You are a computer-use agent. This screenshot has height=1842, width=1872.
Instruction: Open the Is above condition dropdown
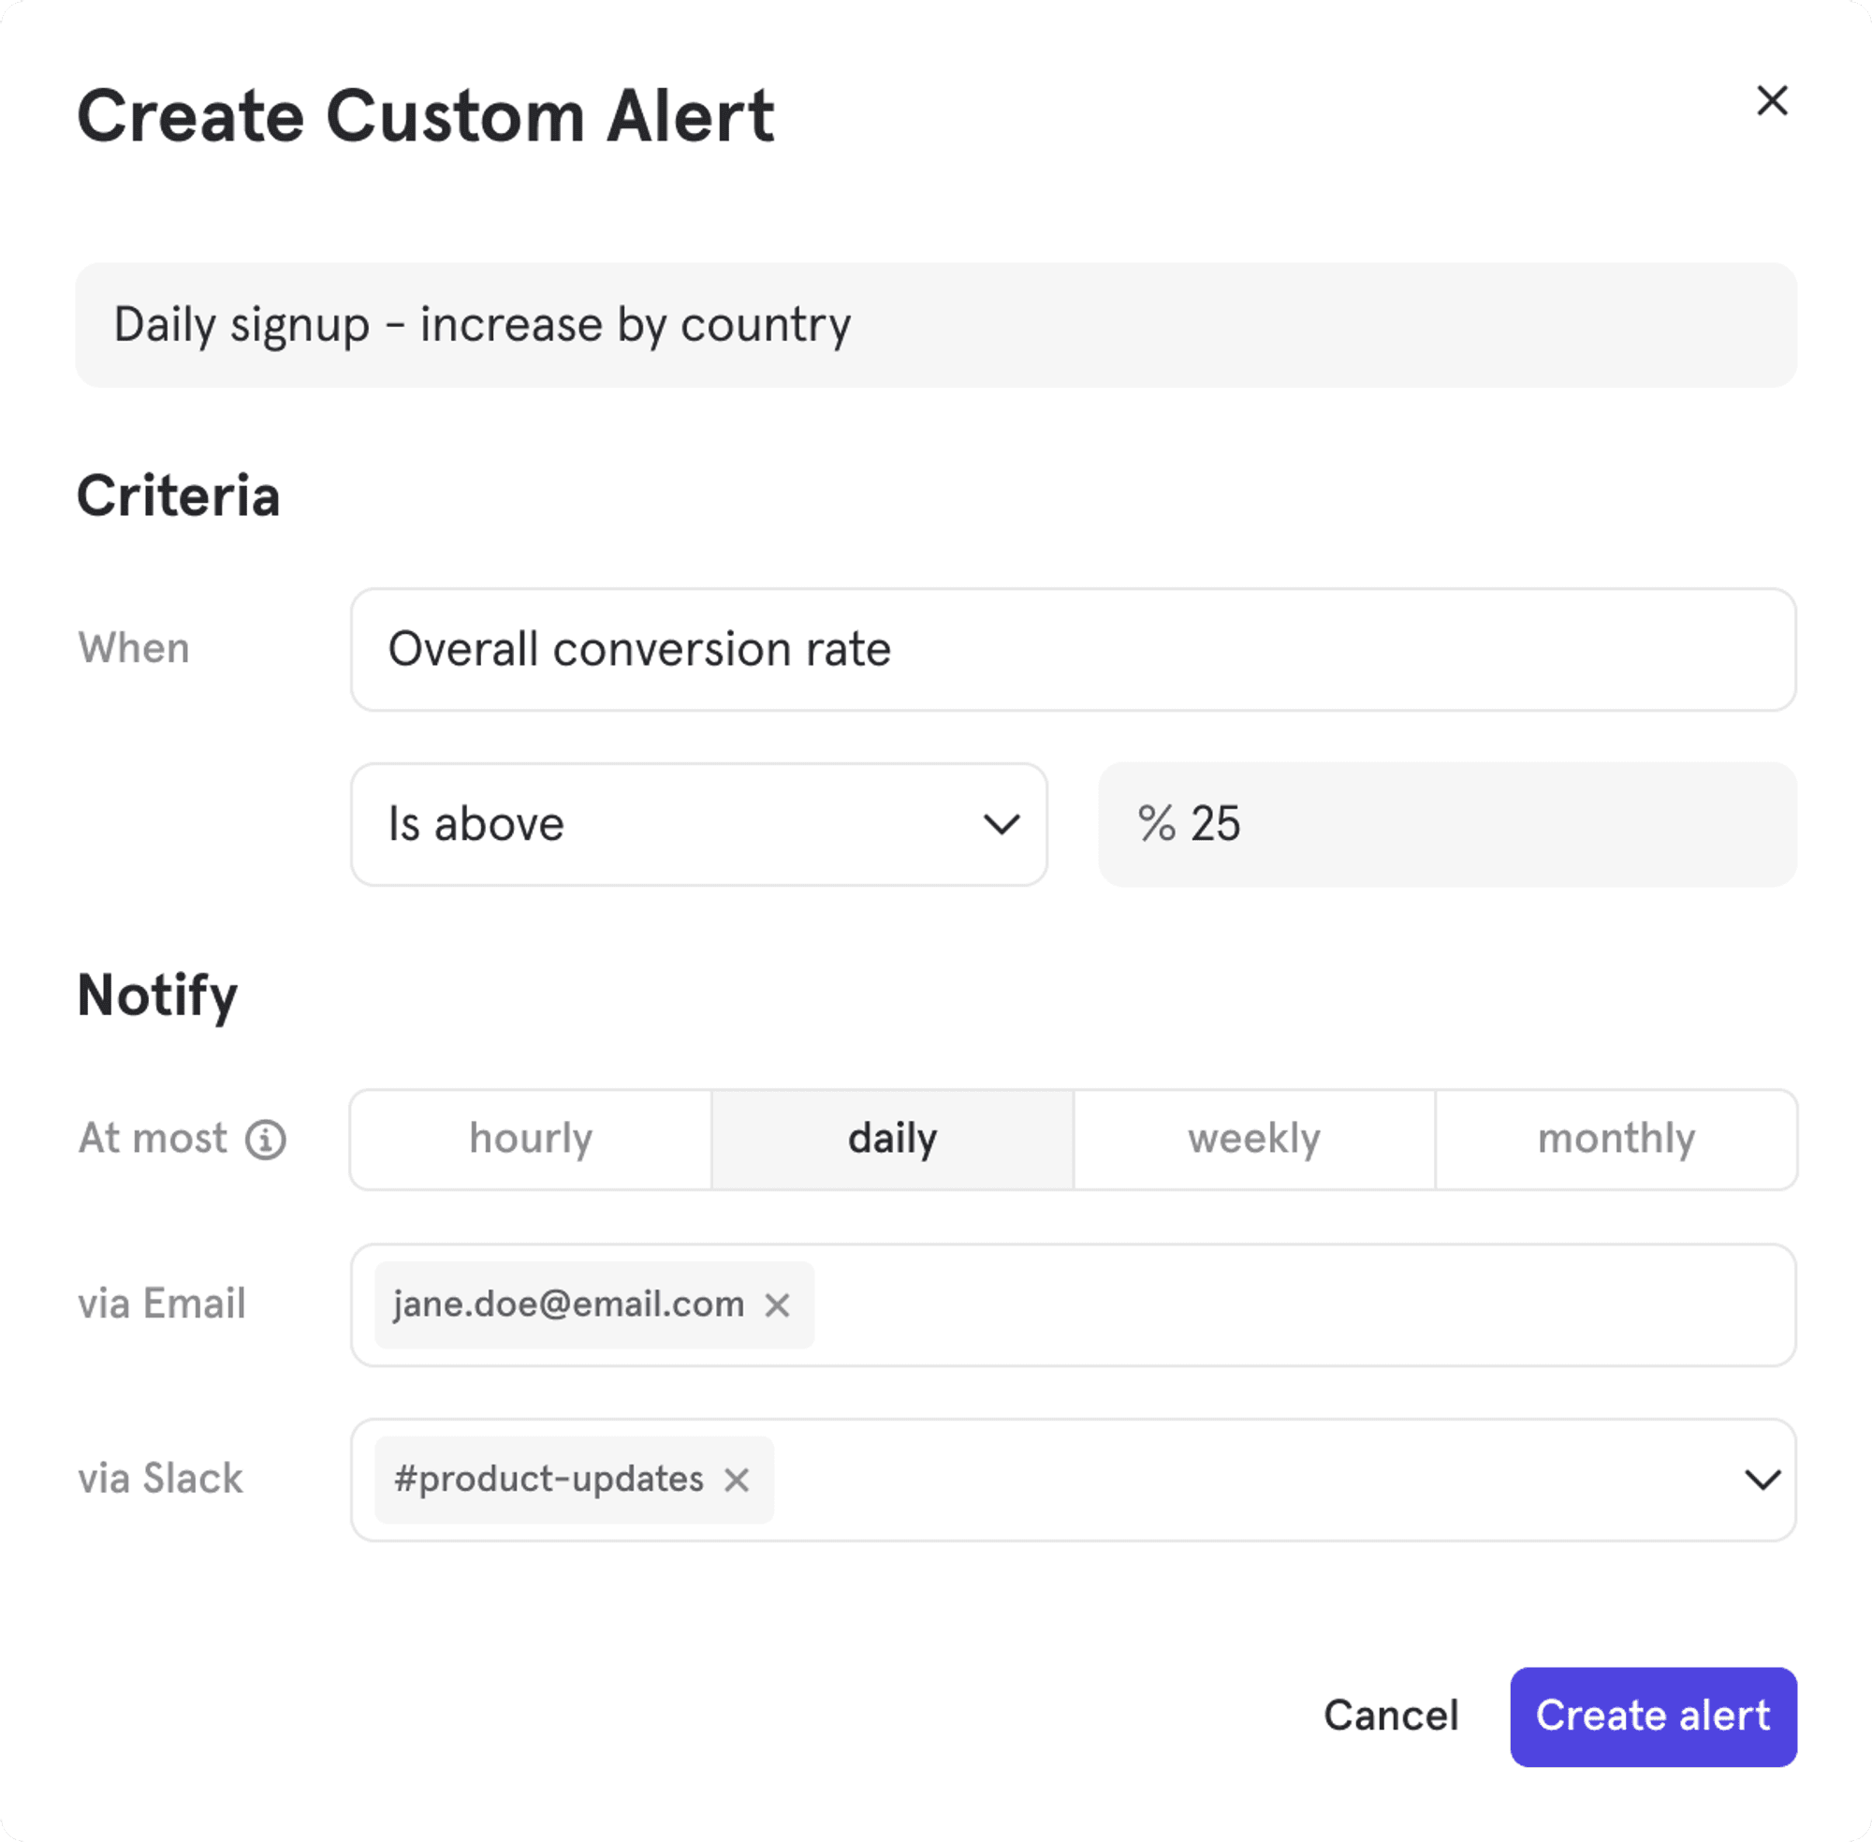point(698,824)
